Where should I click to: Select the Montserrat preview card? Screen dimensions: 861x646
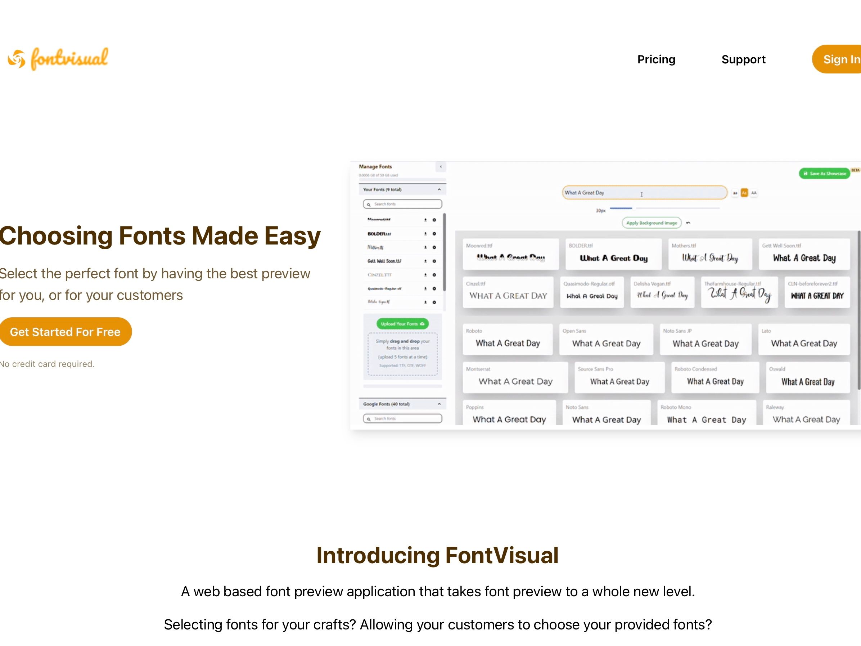[515, 378]
